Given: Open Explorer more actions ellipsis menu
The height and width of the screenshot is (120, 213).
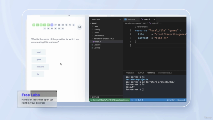Looking at the screenshot, I should coord(120,19).
